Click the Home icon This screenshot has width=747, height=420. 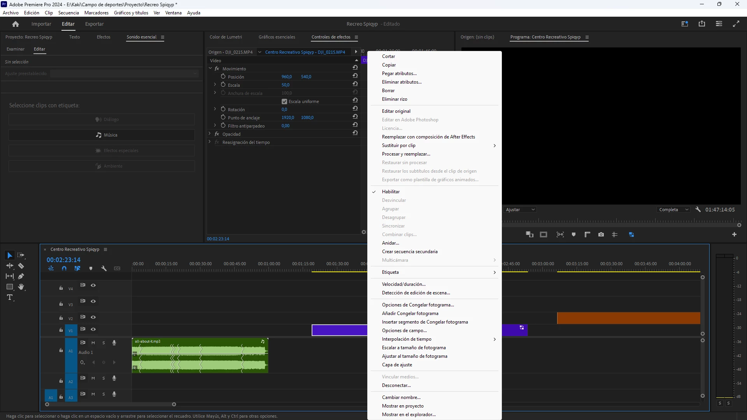coord(16,24)
